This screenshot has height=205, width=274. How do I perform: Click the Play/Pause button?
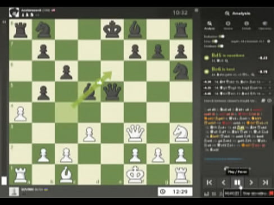(237, 183)
